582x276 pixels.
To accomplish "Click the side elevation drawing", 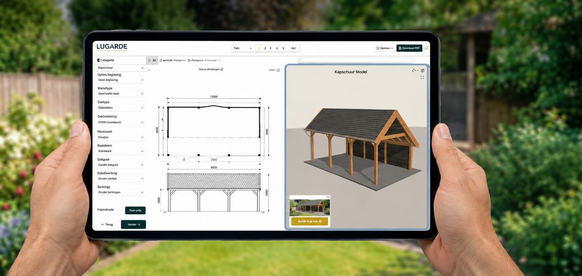I will point(214,192).
